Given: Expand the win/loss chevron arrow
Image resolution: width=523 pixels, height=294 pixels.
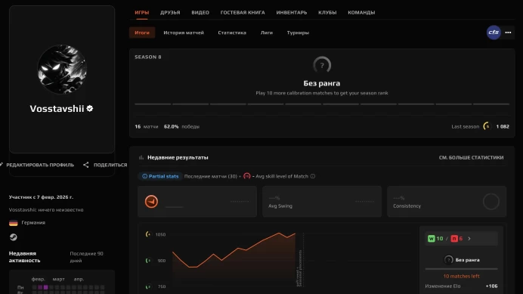Looking at the screenshot, I should coord(469,239).
